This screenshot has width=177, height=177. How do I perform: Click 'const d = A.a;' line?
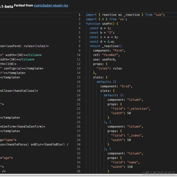click(102, 42)
